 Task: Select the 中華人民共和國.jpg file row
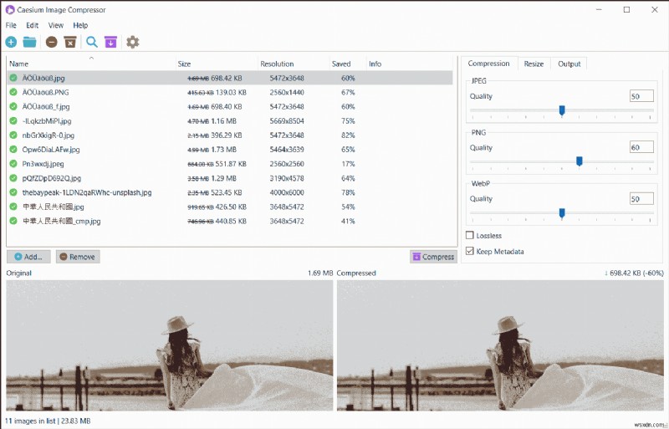(x=229, y=207)
